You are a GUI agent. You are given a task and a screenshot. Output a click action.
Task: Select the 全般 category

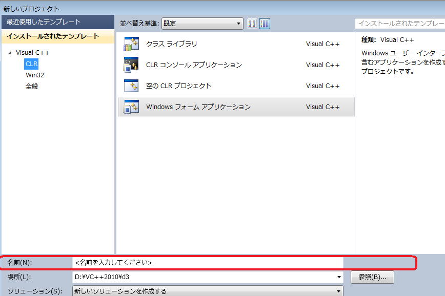(32, 87)
